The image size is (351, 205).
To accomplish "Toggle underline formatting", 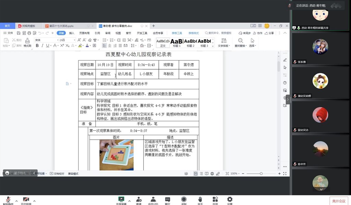I will point(47,46).
